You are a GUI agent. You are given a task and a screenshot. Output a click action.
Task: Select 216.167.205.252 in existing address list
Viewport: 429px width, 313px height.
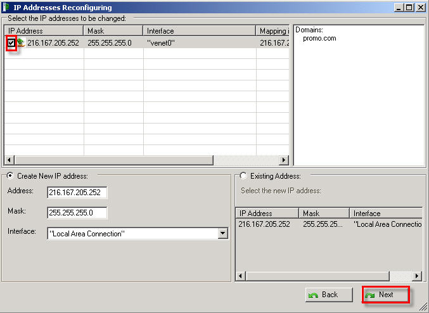pyautogui.click(x=264, y=224)
